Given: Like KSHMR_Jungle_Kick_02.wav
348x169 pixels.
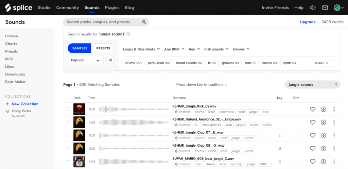Looking at the screenshot, I should (x=313, y=109).
